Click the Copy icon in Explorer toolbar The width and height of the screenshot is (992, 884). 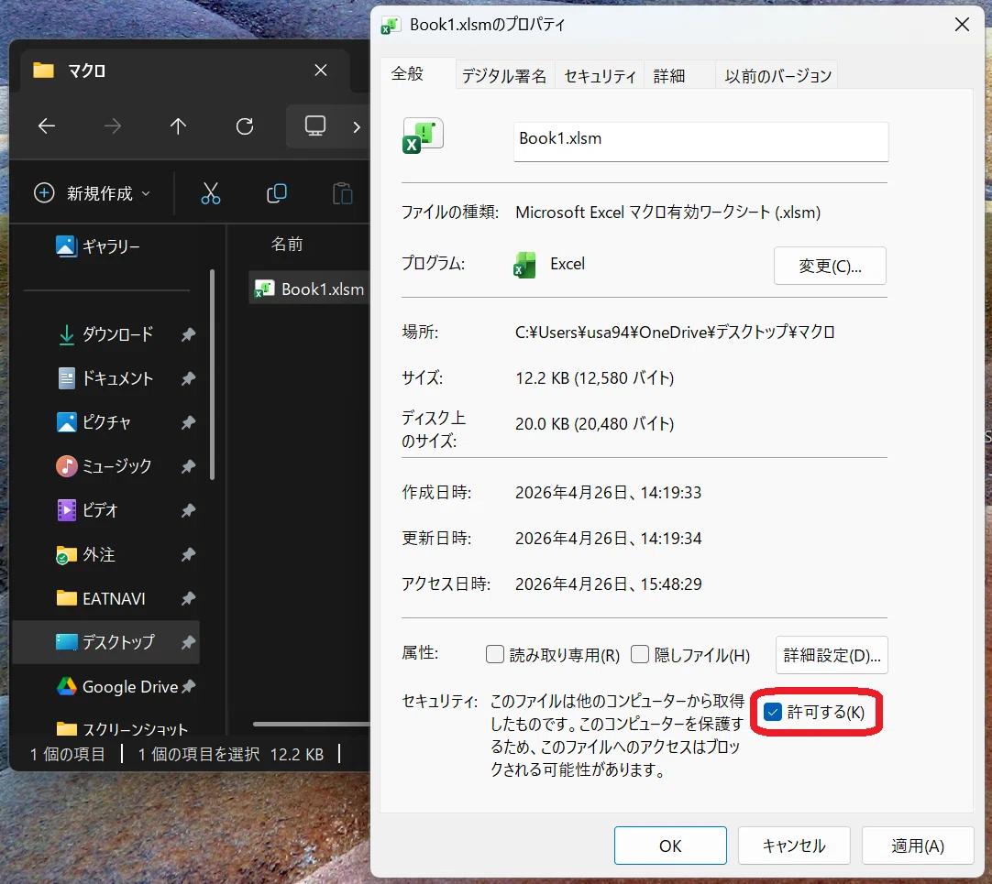[x=277, y=193]
